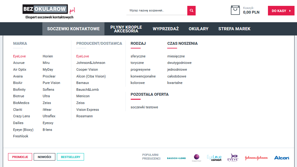297x167 pixels.
Task: Open the Biotrue brand link
Action: pos(19,96)
